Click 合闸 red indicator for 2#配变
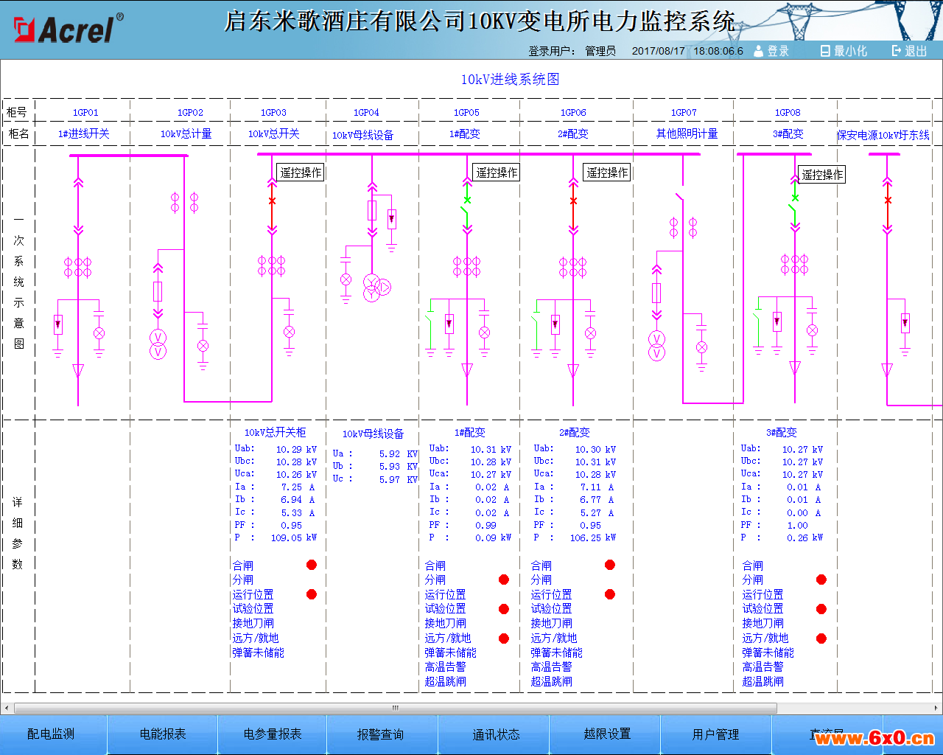943x755 pixels. tap(610, 565)
